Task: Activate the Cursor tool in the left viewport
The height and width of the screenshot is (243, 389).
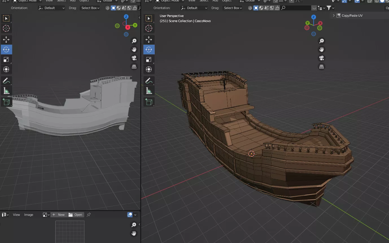Action: (6, 28)
